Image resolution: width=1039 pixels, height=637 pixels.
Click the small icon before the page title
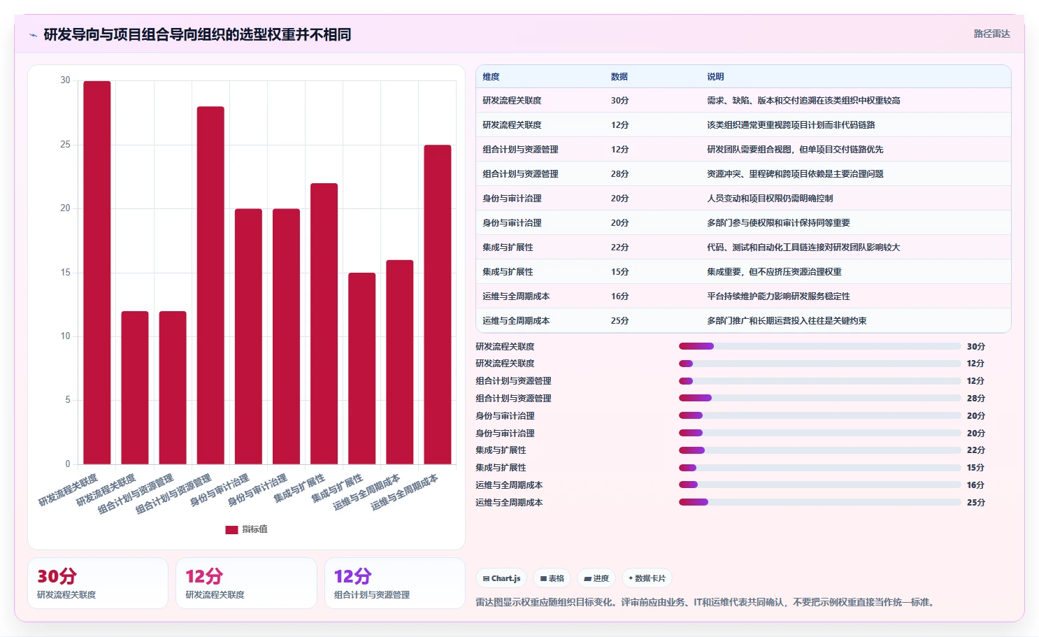(33, 35)
